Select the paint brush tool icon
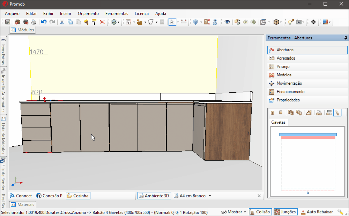Screen dimensions: 349x216 coord(86,22)
